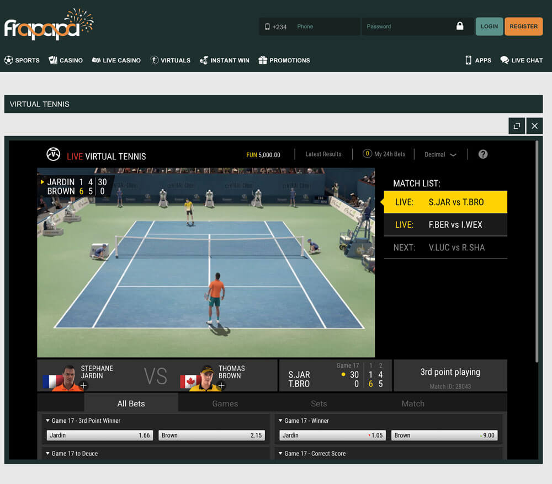Click the Phone number input field
This screenshot has height=484, width=552.
(326, 26)
